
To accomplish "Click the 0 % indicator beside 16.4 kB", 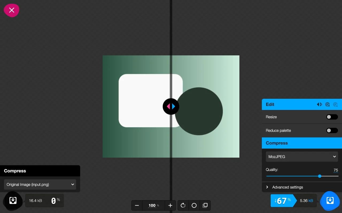I will [x=56, y=200].
